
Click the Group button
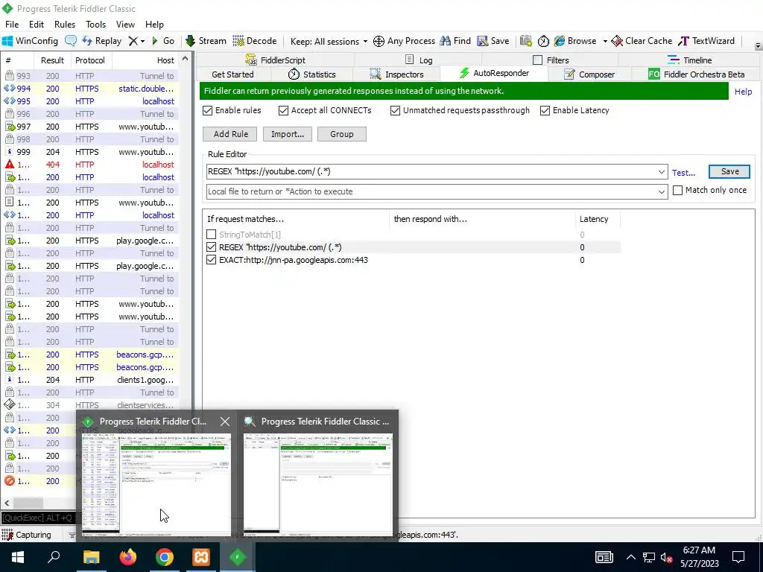pos(341,134)
